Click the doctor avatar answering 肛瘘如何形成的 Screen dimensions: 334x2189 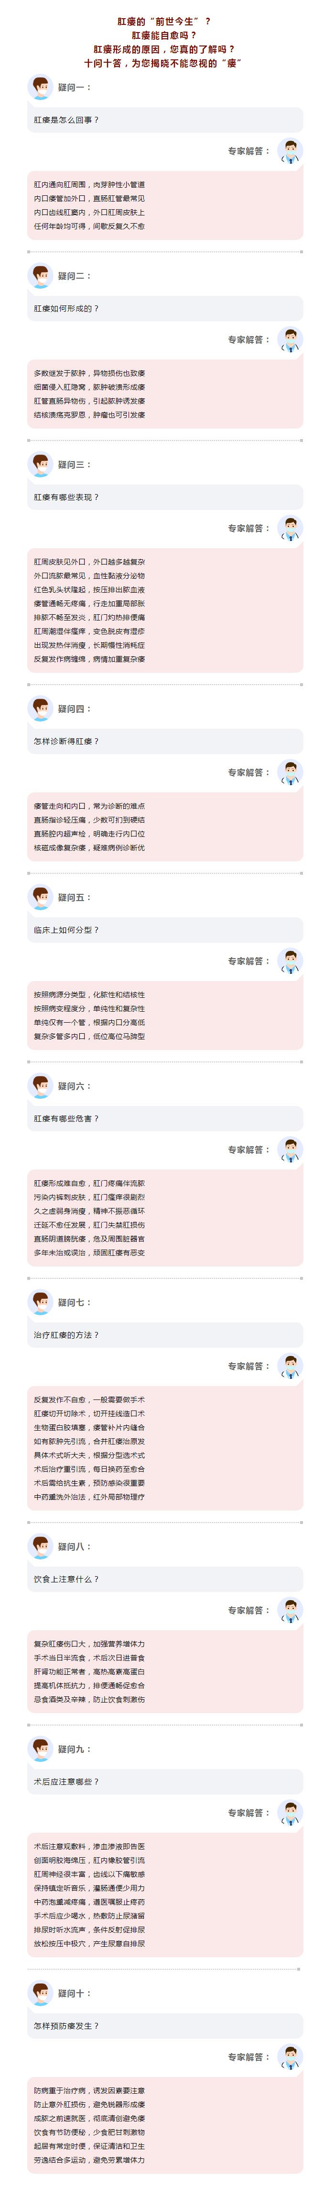point(290,339)
